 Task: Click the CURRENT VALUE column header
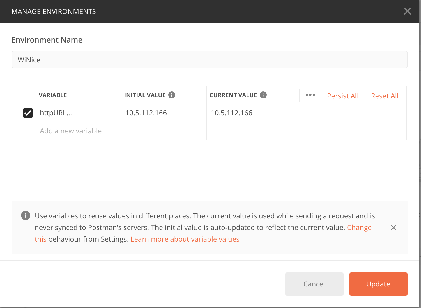[233, 95]
